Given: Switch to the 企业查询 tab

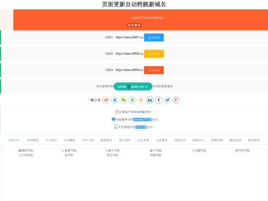Looking at the screenshot, I should pyautogui.click(x=143, y=140).
